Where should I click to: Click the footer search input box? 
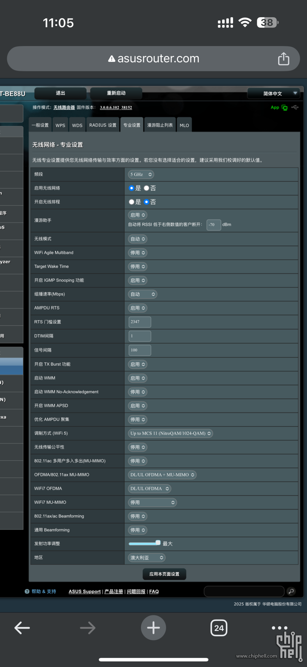pyautogui.click(x=244, y=591)
